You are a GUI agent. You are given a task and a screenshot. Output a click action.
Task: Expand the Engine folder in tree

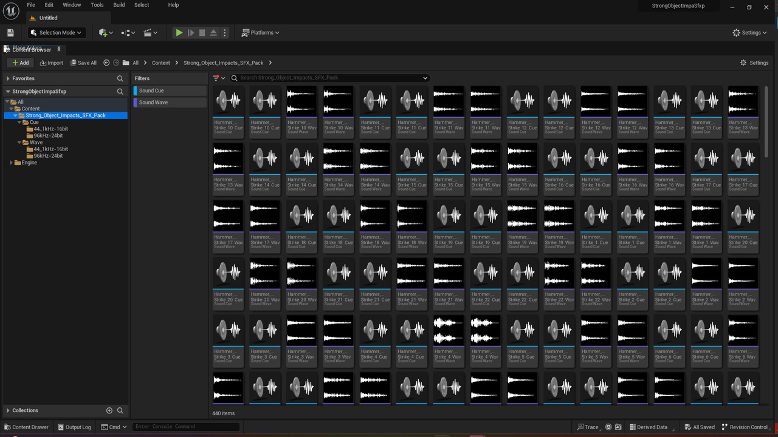point(12,163)
